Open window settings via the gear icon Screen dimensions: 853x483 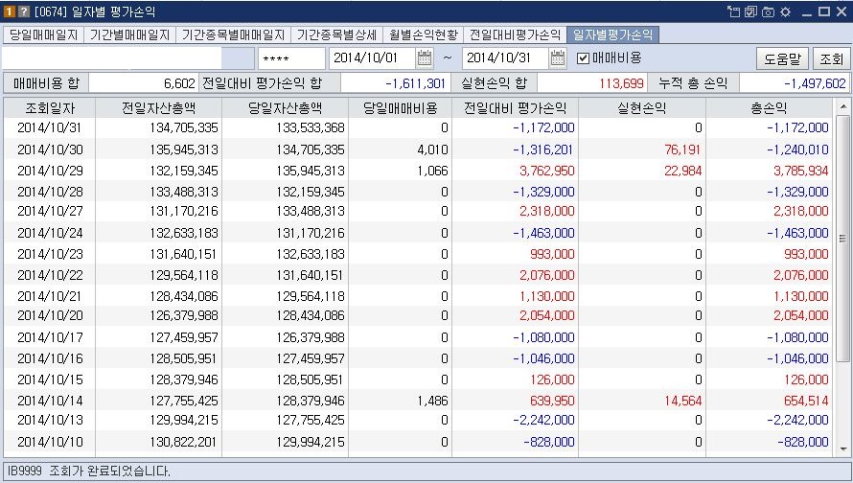(x=785, y=11)
